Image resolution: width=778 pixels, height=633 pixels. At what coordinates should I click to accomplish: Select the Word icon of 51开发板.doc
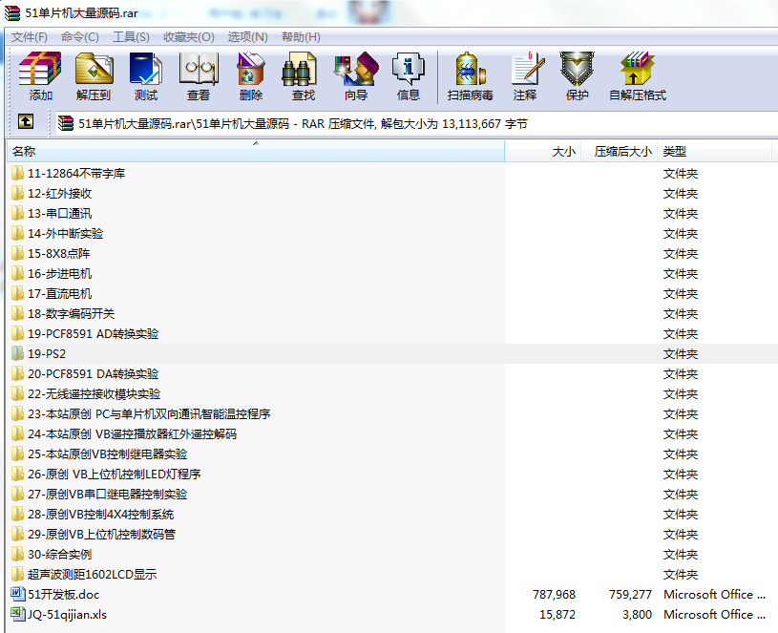pyautogui.click(x=17, y=594)
